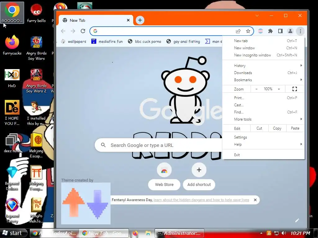318x238 pixels.
Task: Click the volume speaker tray icon
Action: click(284, 233)
